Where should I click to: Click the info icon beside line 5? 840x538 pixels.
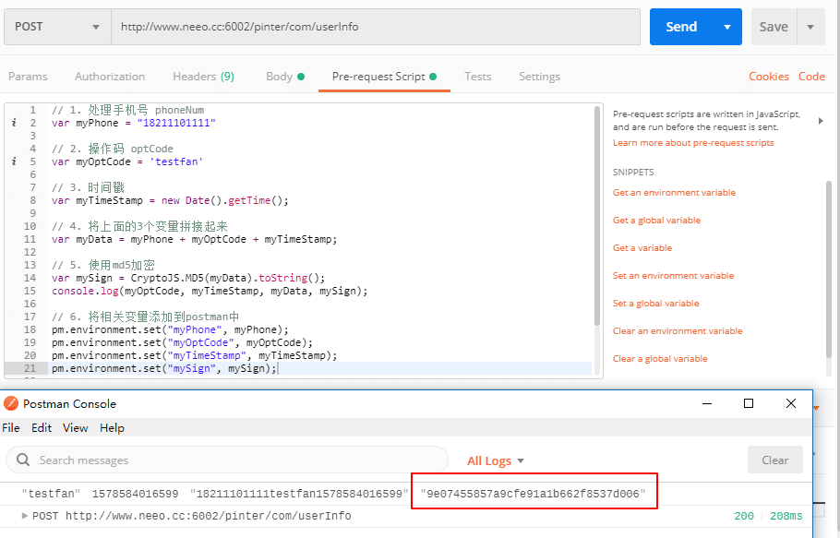pyautogui.click(x=14, y=161)
